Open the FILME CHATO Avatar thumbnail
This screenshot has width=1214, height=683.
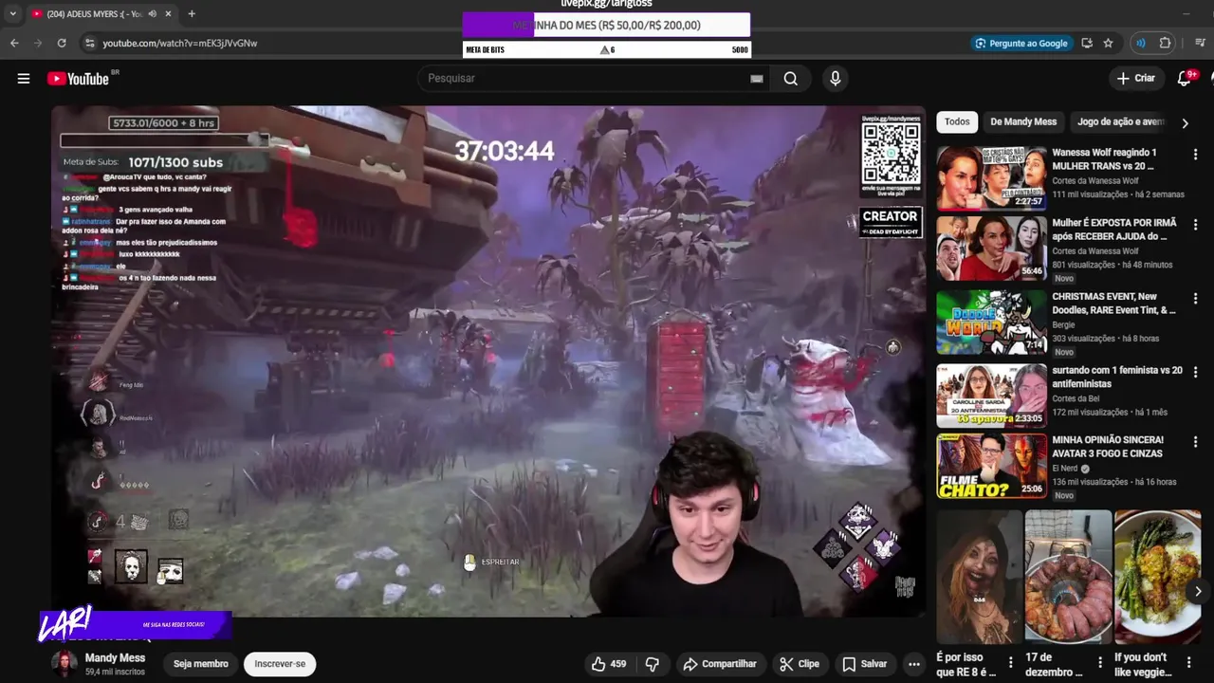(992, 466)
